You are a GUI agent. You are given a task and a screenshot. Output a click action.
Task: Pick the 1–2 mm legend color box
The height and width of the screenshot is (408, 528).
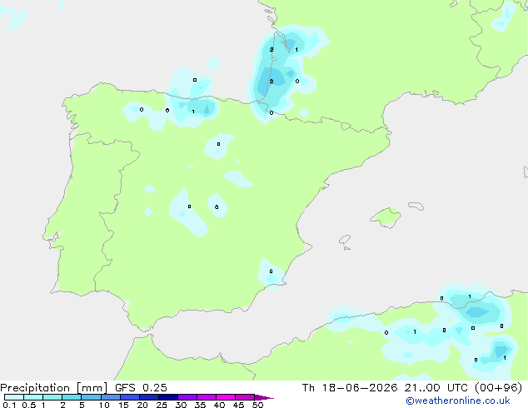point(52,397)
